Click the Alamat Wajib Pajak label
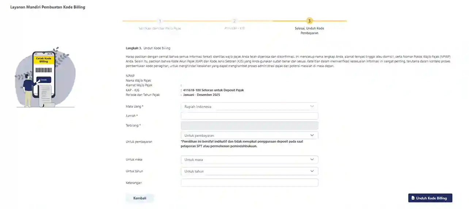The width and height of the screenshot is (469, 209). (139, 85)
